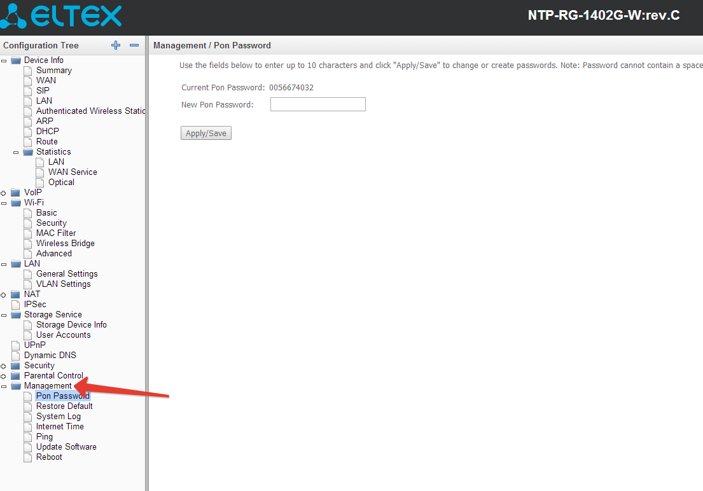Expand the Parental Control node

click(x=4, y=376)
